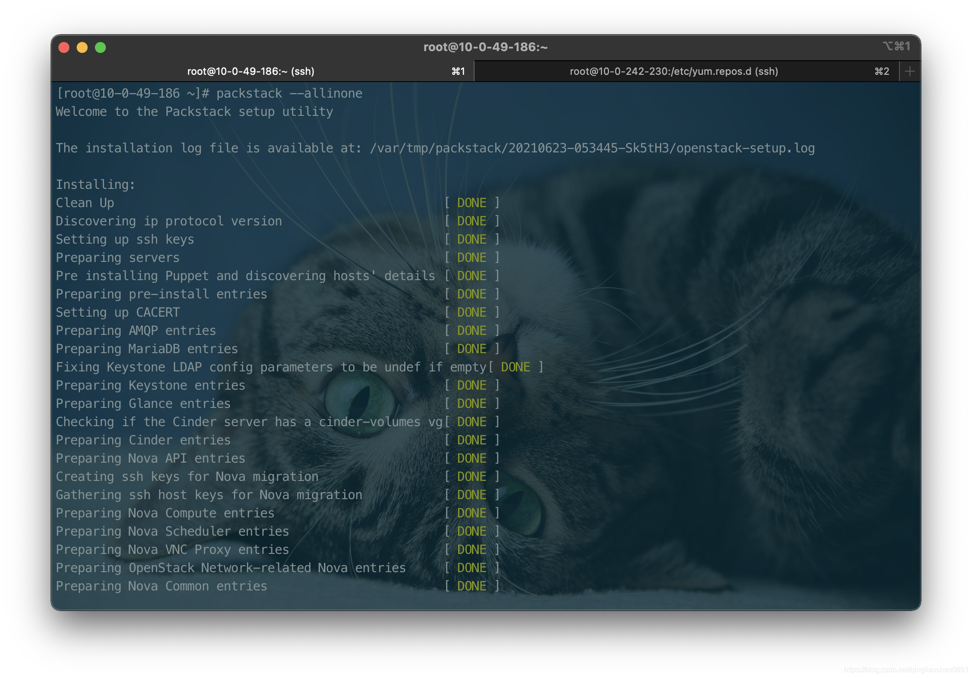
Task: Minimize the terminal with the yellow button
Action: point(82,47)
